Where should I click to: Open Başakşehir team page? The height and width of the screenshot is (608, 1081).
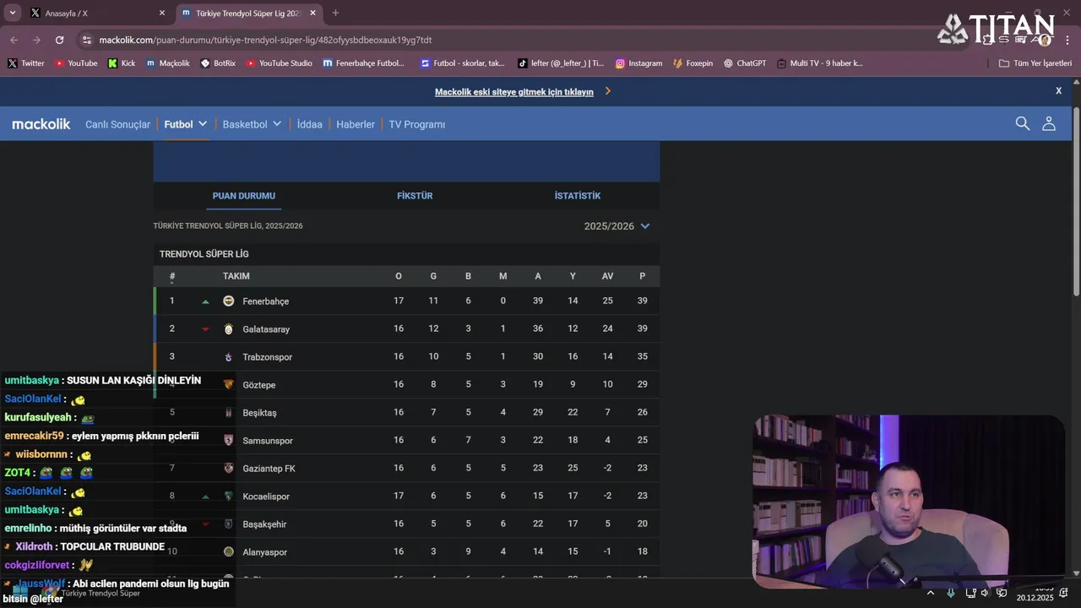(264, 524)
